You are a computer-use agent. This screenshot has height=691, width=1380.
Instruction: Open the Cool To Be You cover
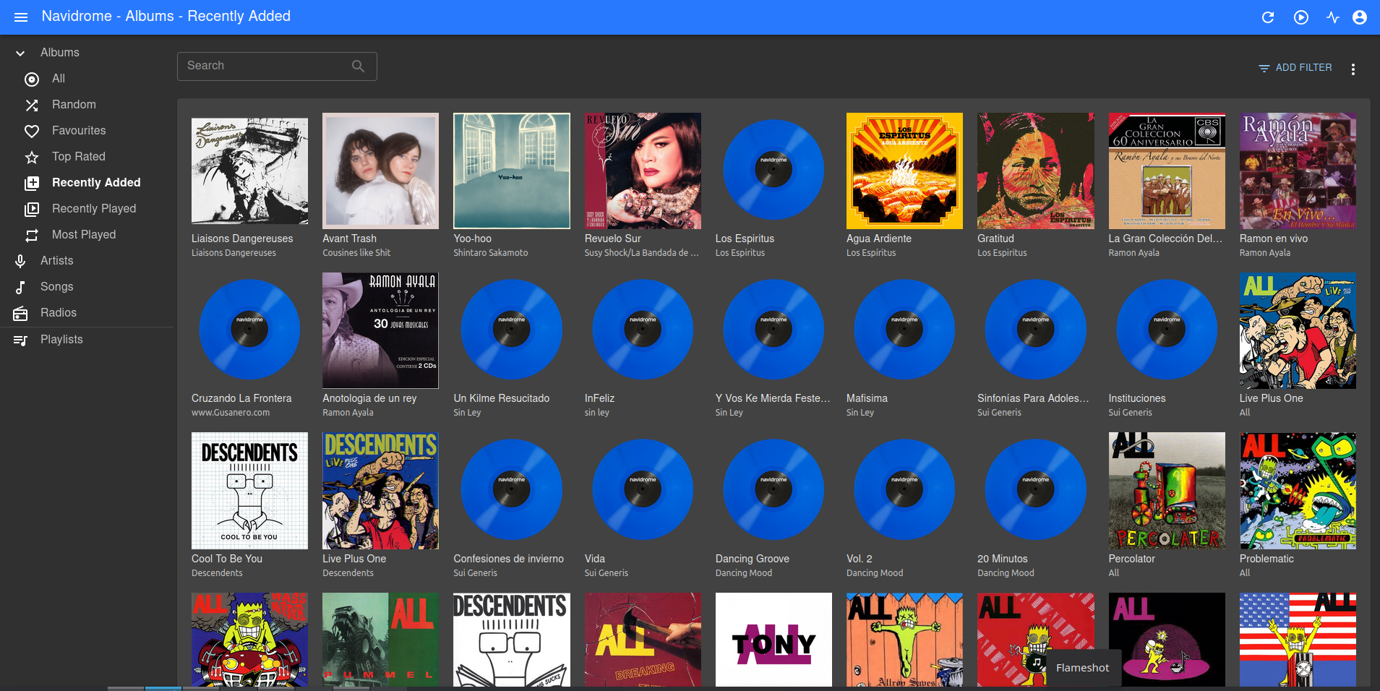click(x=249, y=491)
